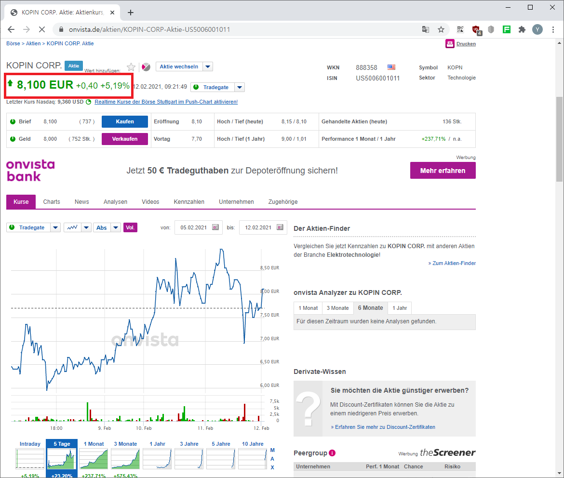Select the Intraday chart thumbnail

click(x=30, y=458)
